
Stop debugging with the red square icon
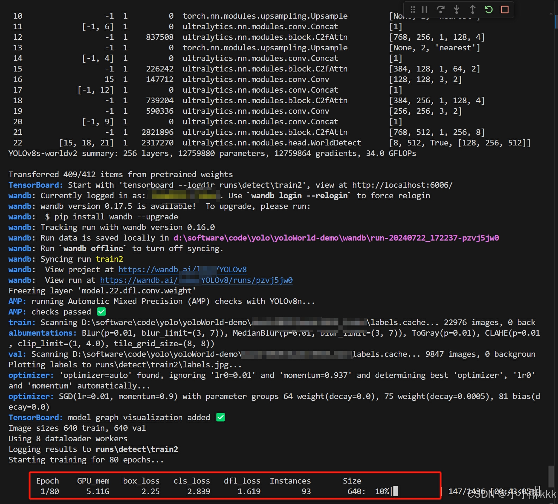(x=505, y=10)
